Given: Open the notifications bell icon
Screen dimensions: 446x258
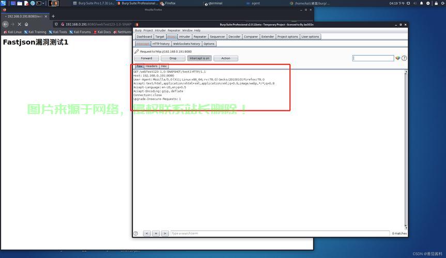Looking at the screenshot, I should [x=422, y=3].
